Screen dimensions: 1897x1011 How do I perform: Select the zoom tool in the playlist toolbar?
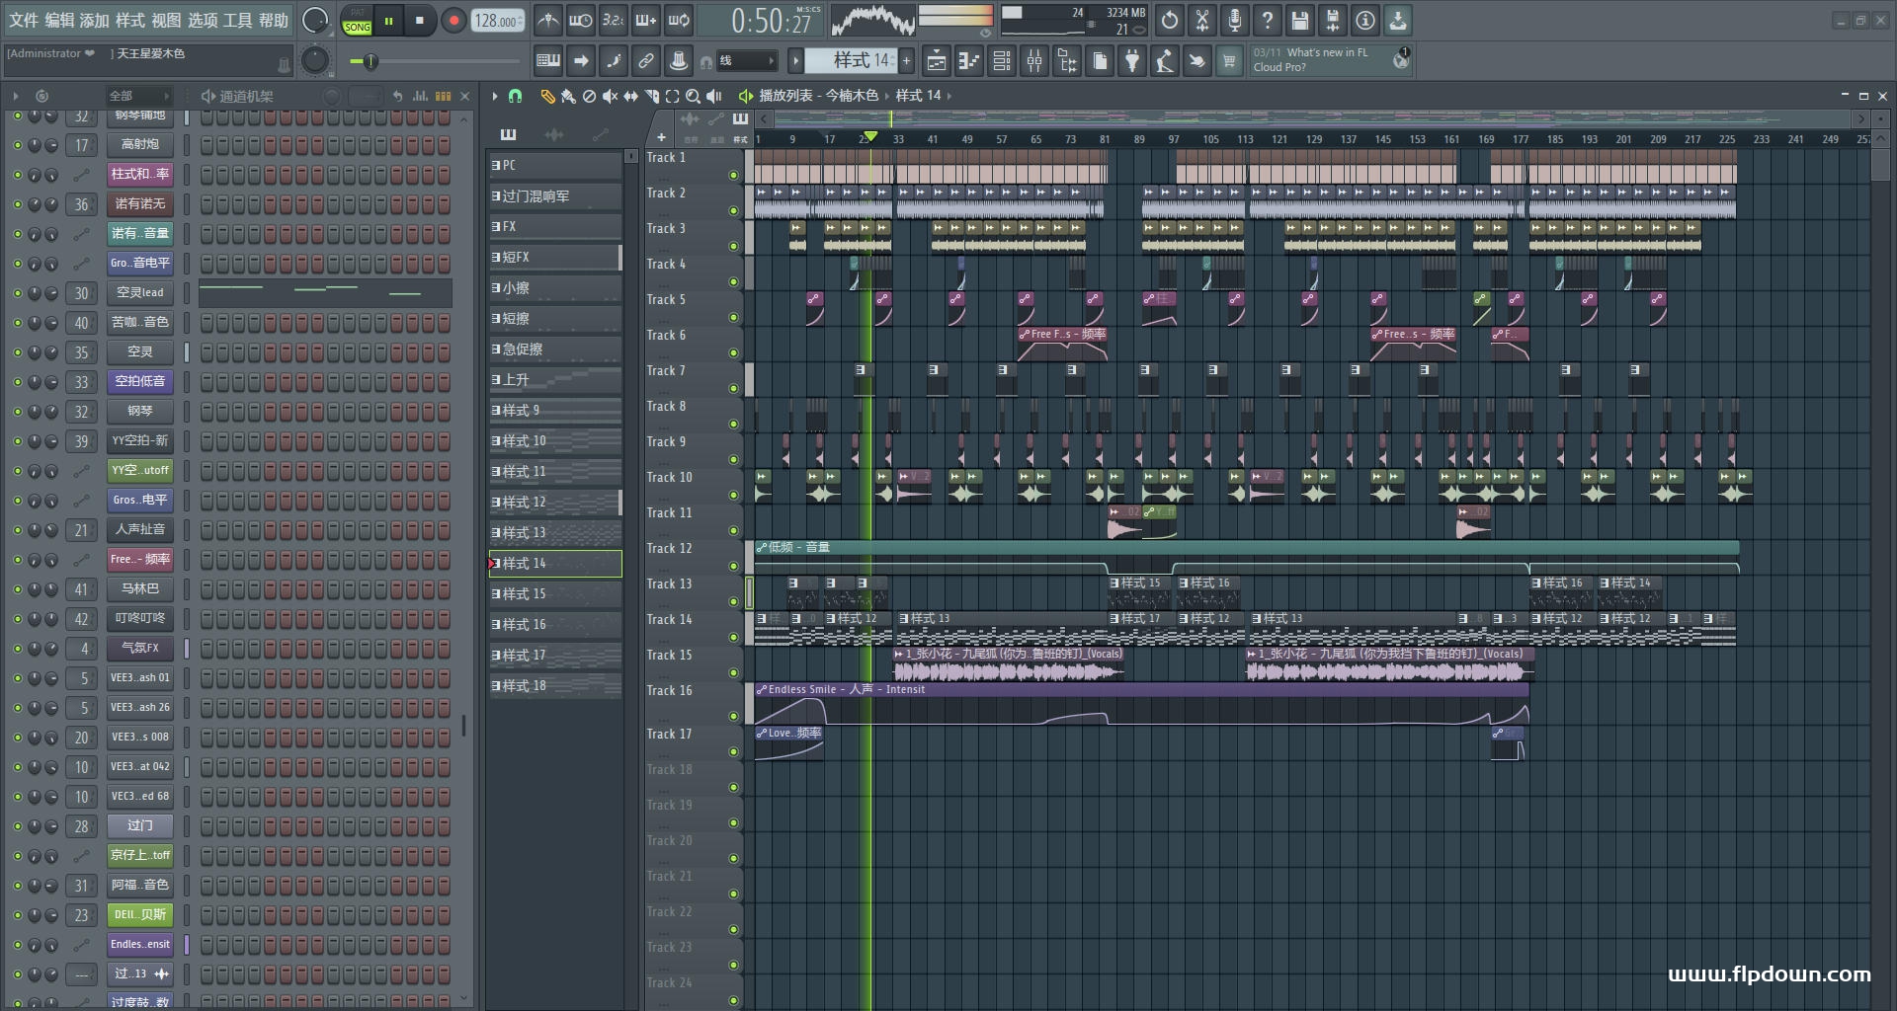point(693,96)
